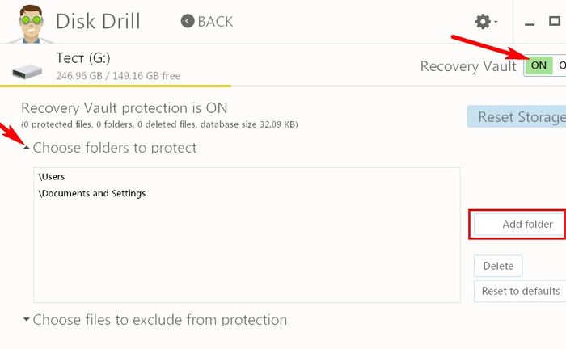Click the Delete button
This screenshot has width=566, height=349.
tap(498, 266)
